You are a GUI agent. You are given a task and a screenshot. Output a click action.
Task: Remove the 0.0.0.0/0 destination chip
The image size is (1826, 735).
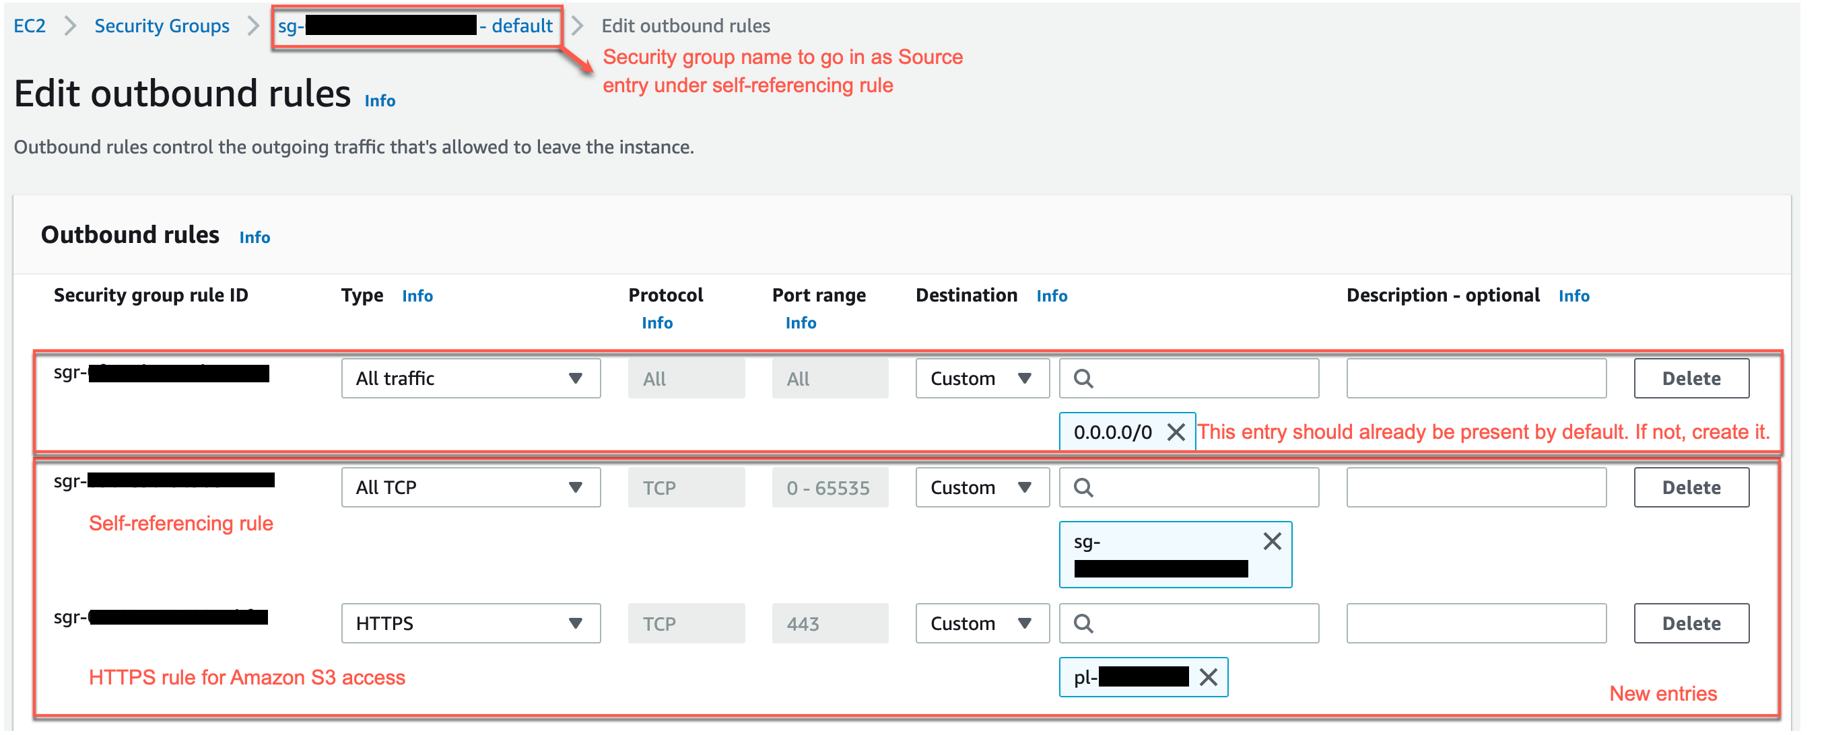tap(1176, 431)
